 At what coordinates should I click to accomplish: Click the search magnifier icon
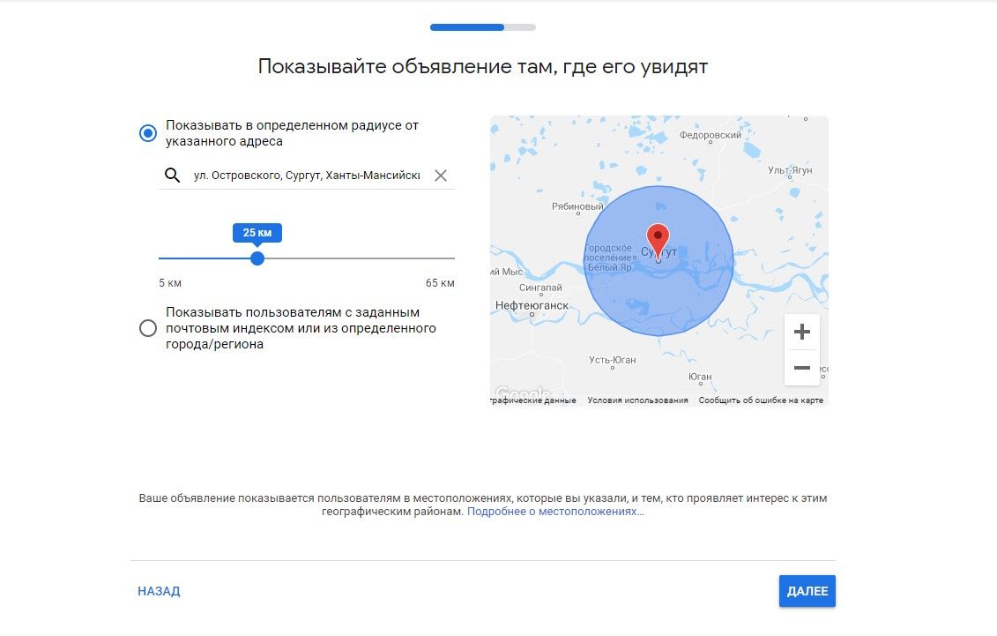173,175
